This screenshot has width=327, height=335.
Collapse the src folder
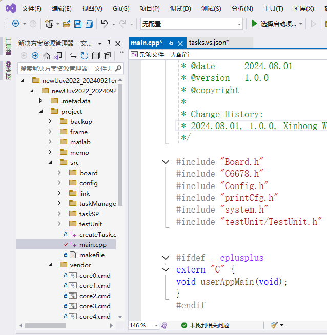(50, 162)
